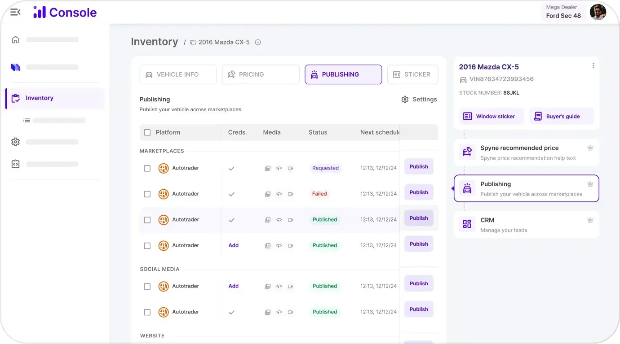
Task: Click the image gallery media icon in the Requested row
Action: [268, 168]
